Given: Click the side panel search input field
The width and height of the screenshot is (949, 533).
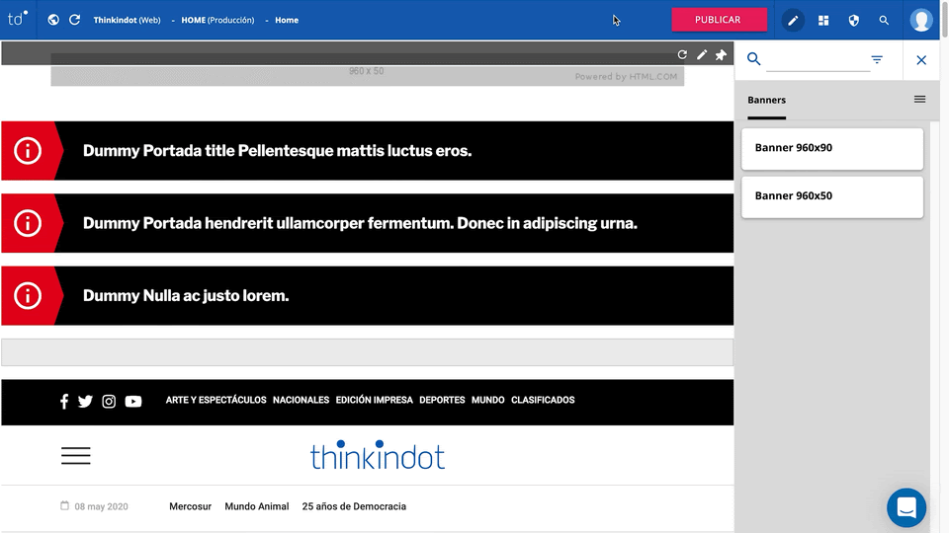Looking at the screenshot, I should point(817,60).
